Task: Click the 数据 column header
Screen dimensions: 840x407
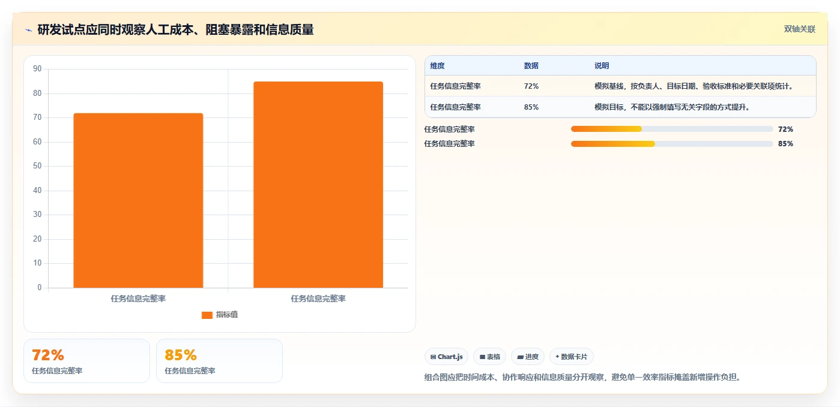Action: click(x=531, y=66)
